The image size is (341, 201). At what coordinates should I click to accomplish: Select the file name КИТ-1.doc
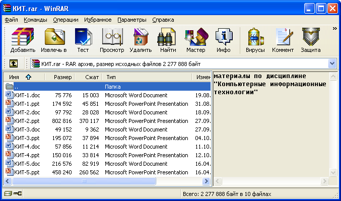tap(27, 95)
